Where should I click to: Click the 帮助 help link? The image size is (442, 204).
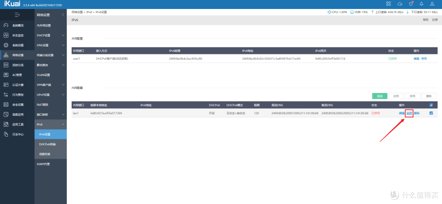pyautogui.click(x=426, y=20)
